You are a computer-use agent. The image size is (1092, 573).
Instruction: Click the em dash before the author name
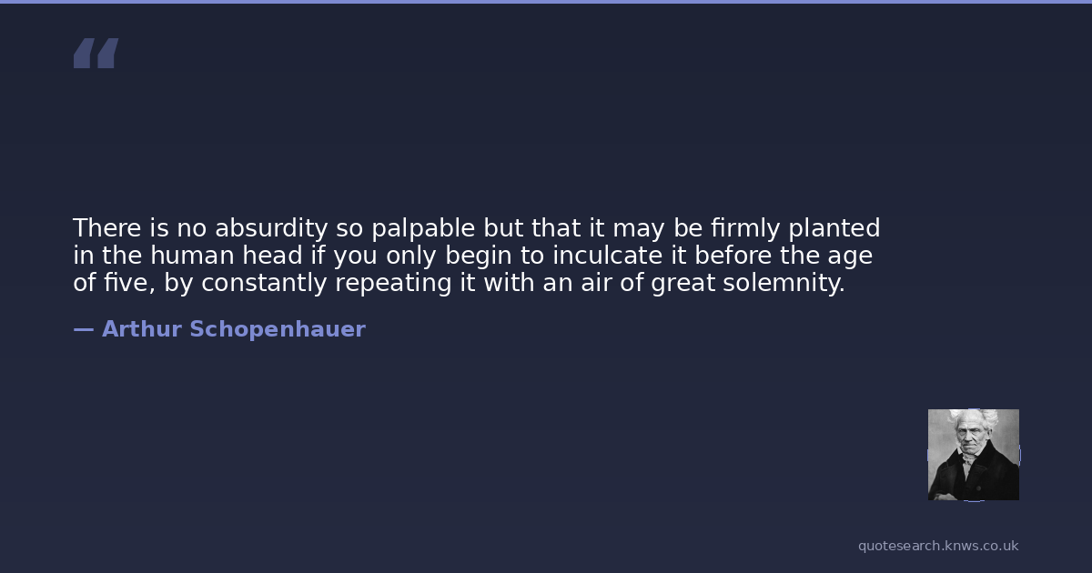click(x=83, y=329)
